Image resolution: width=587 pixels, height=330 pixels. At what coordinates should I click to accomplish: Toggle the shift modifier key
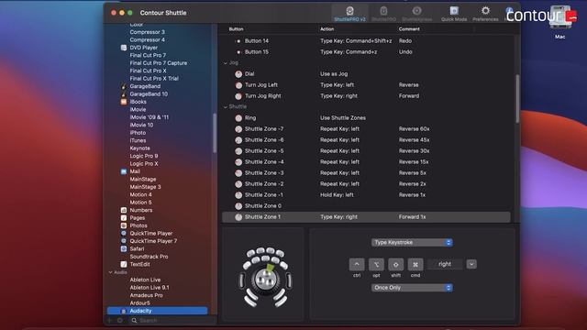pos(395,264)
